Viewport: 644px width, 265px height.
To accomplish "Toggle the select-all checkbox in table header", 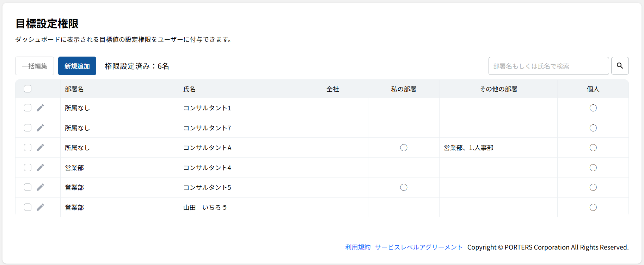I will click(x=27, y=89).
